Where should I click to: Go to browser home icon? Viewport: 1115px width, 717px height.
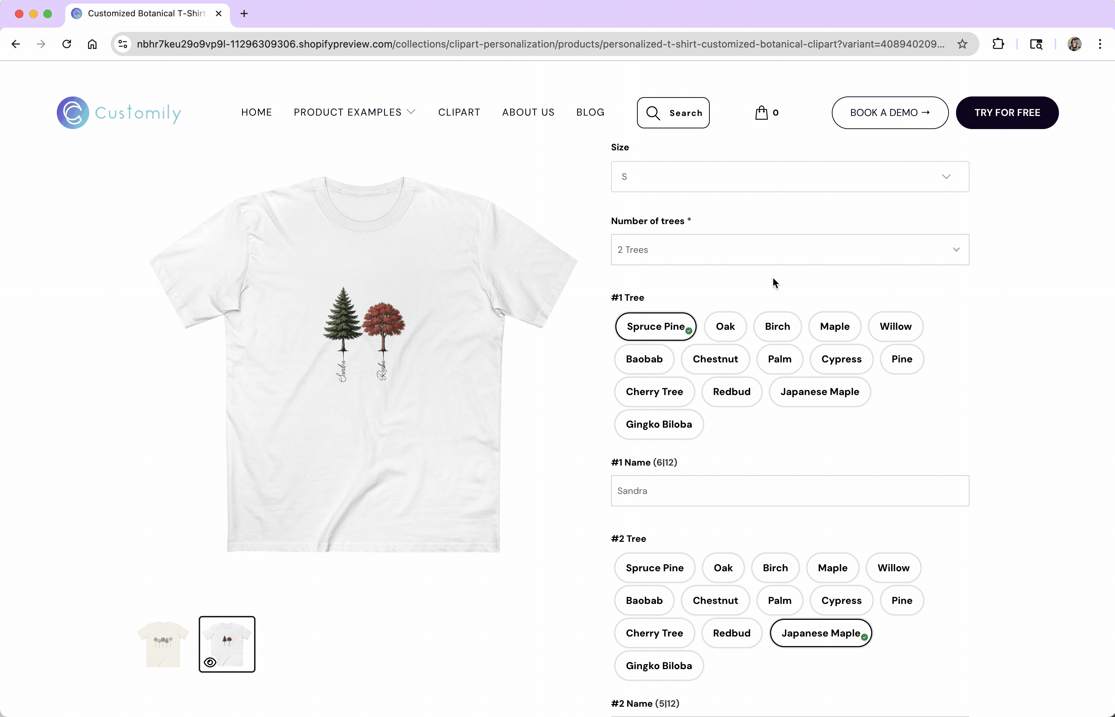coord(92,44)
